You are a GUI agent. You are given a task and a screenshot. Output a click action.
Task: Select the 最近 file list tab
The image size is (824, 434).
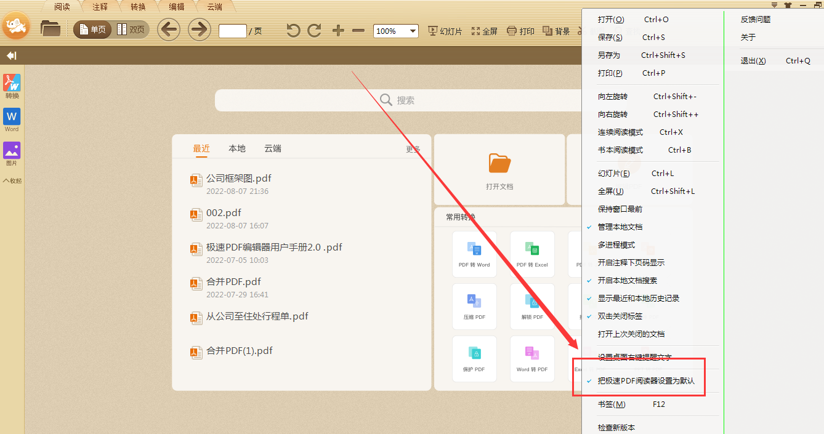point(201,148)
